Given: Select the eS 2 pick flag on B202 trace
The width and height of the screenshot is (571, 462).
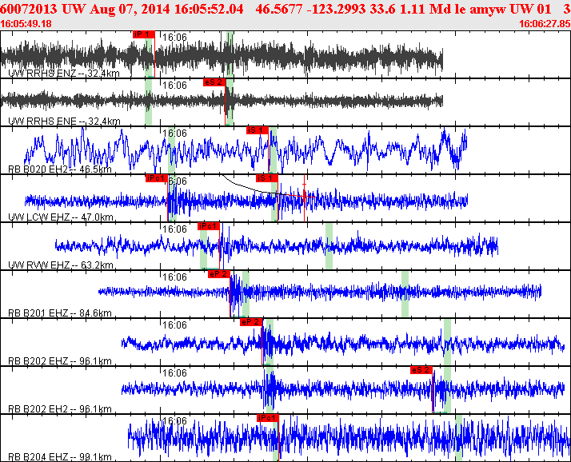Looking at the screenshot, I should coord(421,369).
